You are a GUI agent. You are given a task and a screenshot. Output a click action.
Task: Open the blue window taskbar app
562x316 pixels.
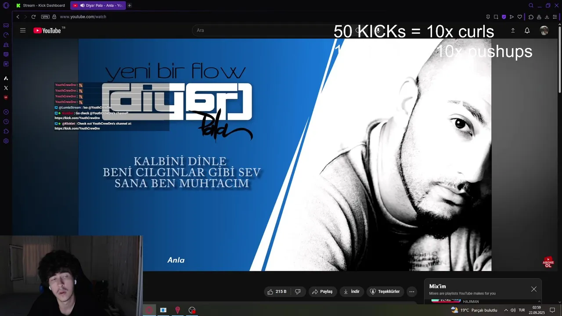[x=163, y=310]
